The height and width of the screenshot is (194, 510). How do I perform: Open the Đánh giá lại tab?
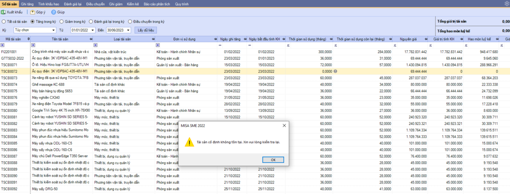click(73, 4)
